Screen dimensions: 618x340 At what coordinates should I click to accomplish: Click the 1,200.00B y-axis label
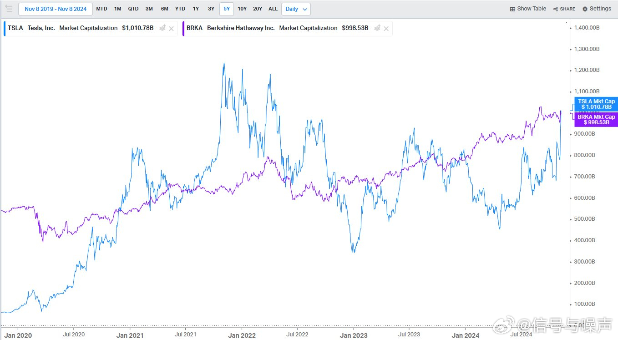tap(587, 70)
